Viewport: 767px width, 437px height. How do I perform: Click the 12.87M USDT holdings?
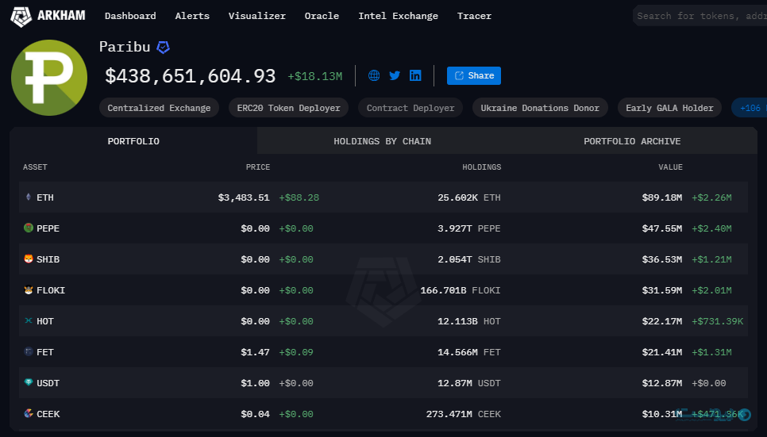(x=469, y=383)
